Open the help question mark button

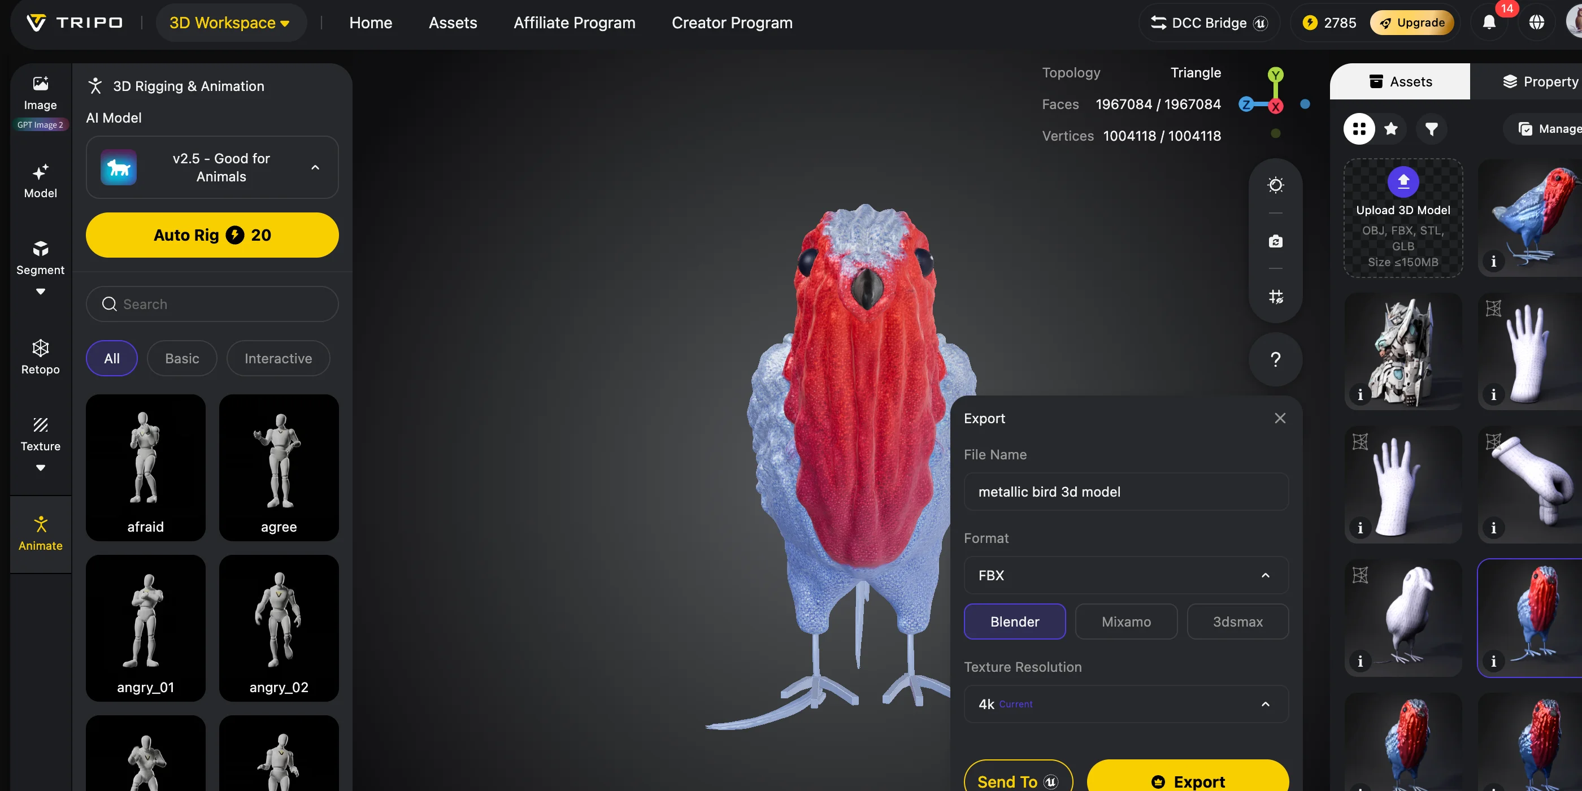click(x=1276, y=359)
